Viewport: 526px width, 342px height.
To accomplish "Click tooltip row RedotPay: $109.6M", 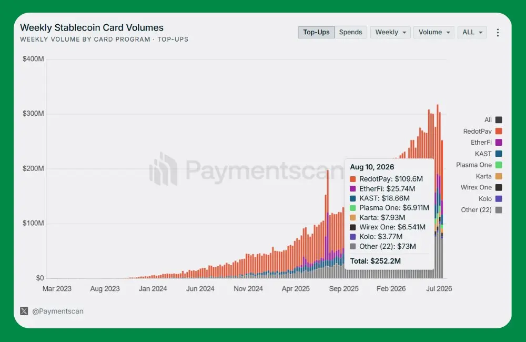I will coord(386,179).
